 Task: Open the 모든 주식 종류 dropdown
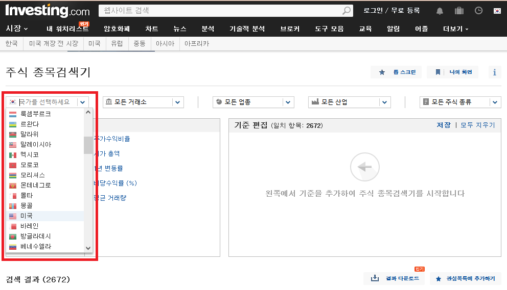pyautogui.click(x=460, y=102)
